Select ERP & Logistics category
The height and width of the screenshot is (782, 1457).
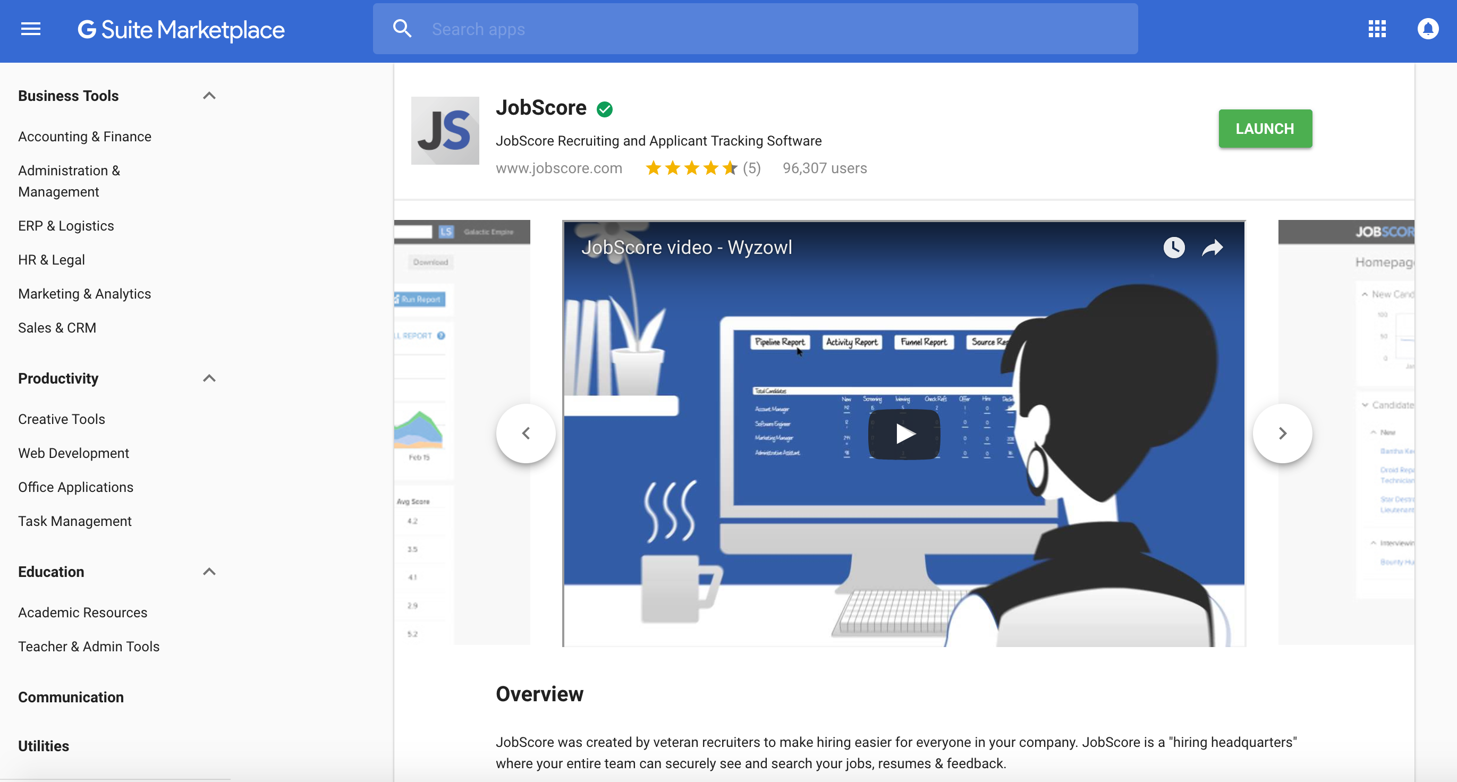tap(66, 226)
